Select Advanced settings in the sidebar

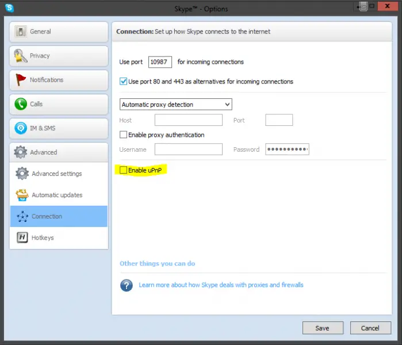59,174
